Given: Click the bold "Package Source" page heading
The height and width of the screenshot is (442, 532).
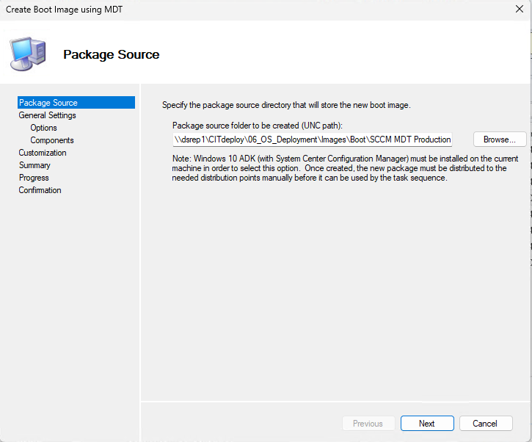Looking at the screenshot, I should 111,54.
